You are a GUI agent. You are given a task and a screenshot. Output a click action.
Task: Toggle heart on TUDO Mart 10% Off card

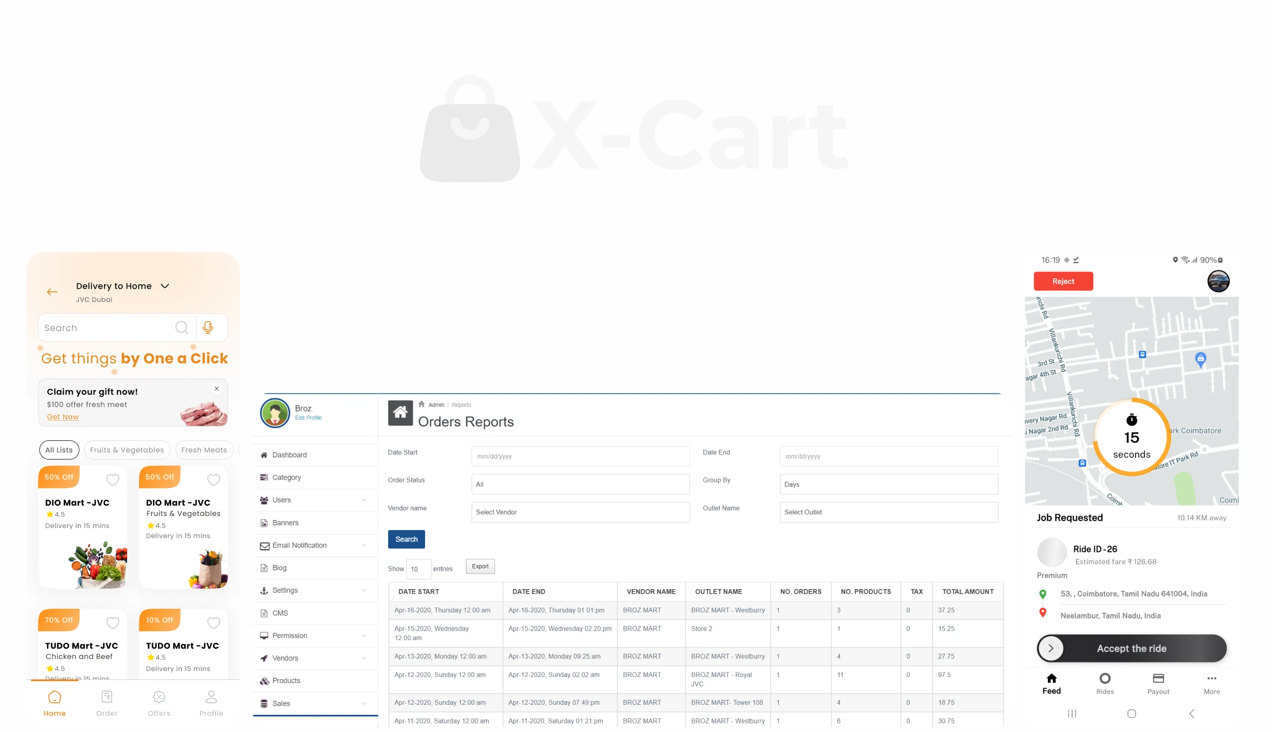(x=214, y=622)
